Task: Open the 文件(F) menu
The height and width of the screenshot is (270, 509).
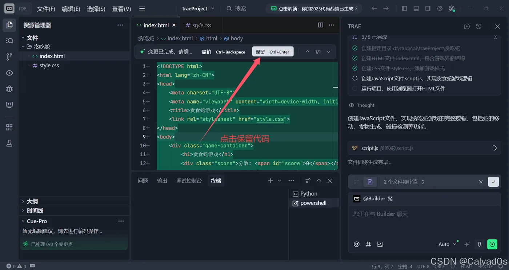Action: click(x=46, y=9)
